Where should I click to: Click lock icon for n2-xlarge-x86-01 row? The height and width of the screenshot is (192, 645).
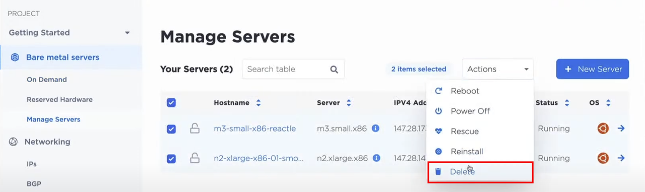pyautogui.click(x=195, y=158)
